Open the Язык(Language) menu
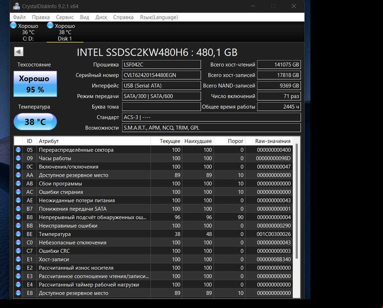This screenshot has width=383, height=308. point(159,17)
